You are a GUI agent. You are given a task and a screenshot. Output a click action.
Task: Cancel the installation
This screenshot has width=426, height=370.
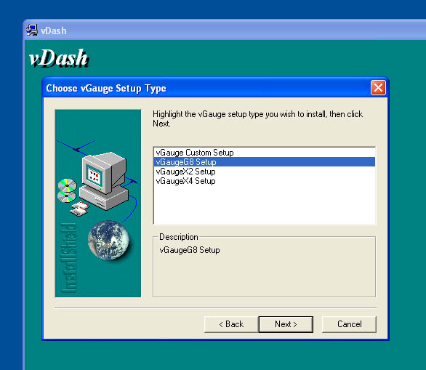[349, 324]
